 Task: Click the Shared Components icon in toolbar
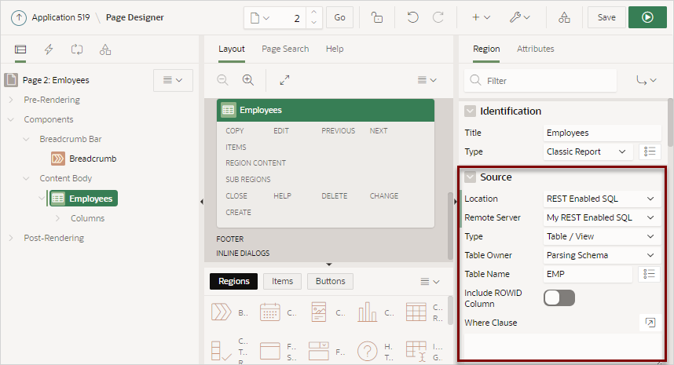click(x=564, y=17)
